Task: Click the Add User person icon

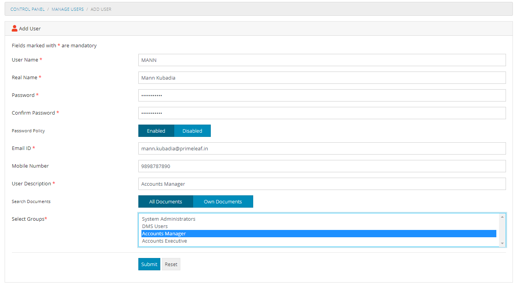Action: (14, 28)
